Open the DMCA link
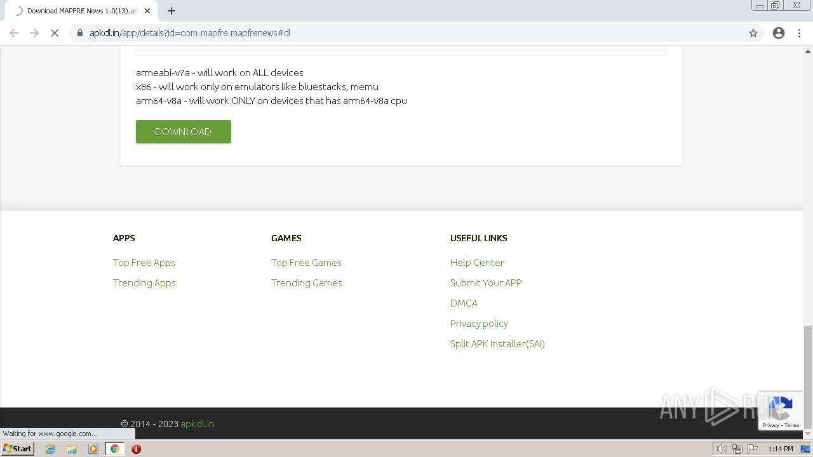The image size is (813, 457). pos(464,303)
